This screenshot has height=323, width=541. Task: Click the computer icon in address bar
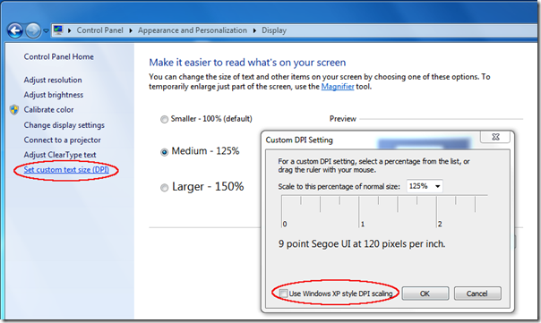click(58, 30)
